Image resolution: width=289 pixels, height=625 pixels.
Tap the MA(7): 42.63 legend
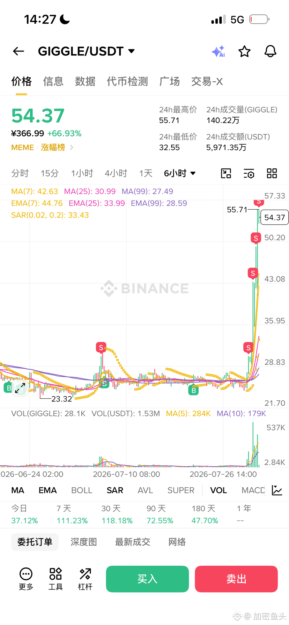(35, 191)
